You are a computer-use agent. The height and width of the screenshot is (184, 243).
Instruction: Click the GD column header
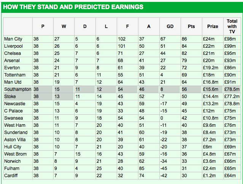tap(170, 27)
